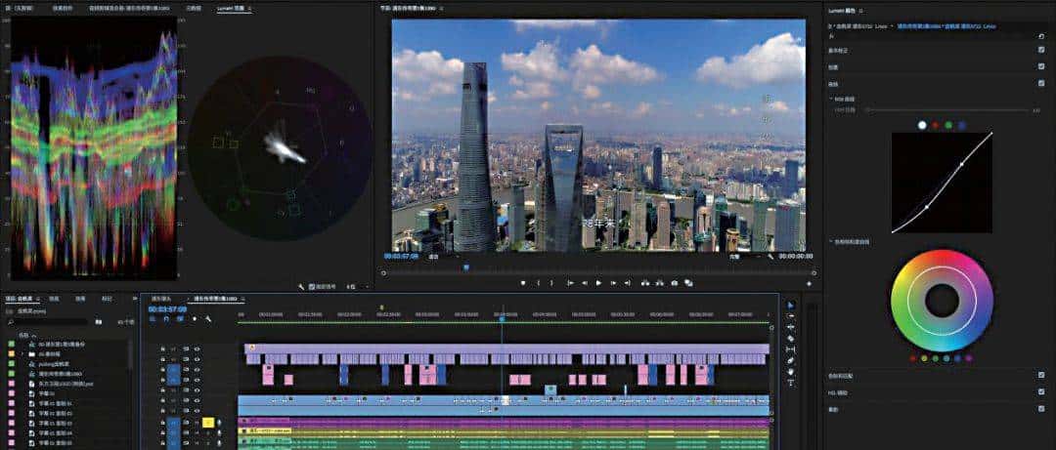The image size is (1056, 450).
Task: Collapse the RGB Curves section
Action: (830, 99)
